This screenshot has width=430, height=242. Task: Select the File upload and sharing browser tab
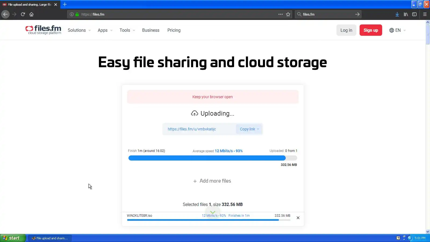coord(30,5)
